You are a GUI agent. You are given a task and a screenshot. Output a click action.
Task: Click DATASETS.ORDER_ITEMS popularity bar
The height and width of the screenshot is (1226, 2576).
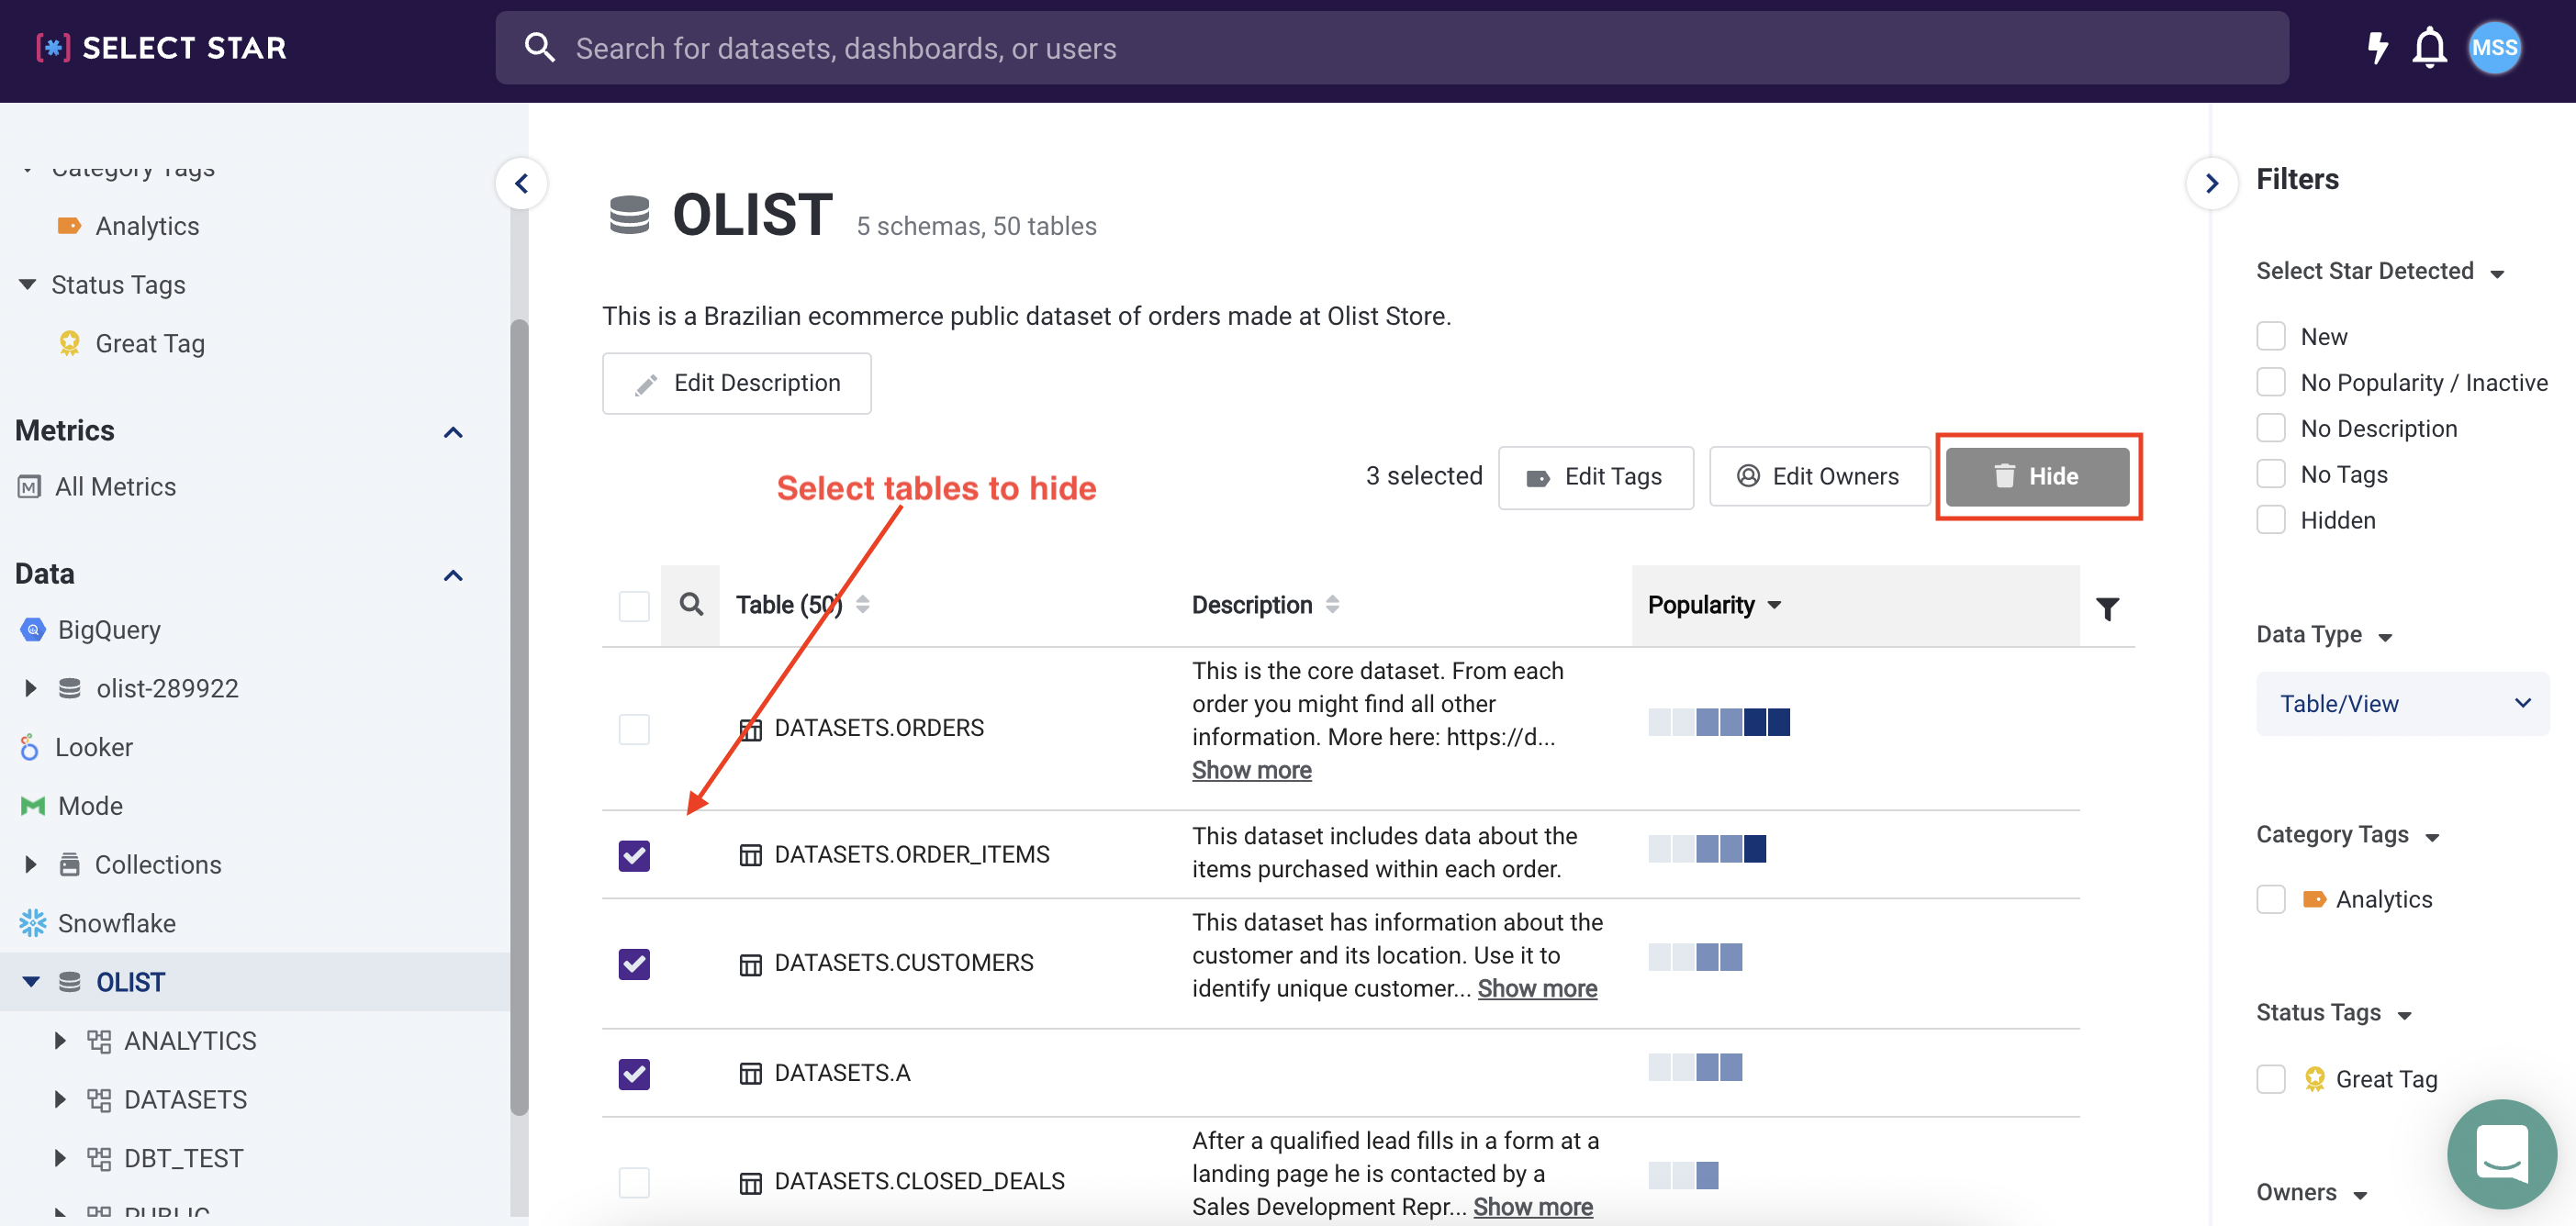pyautogui.click(x=1707, y=849)
